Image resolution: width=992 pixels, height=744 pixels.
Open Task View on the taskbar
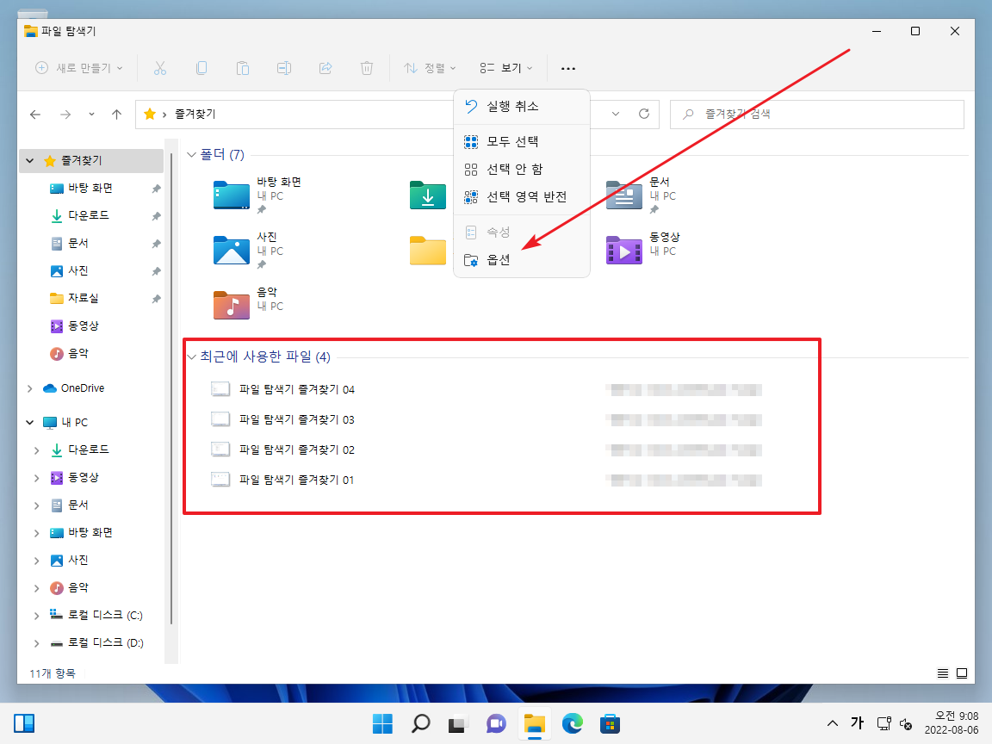click(458, 723)
